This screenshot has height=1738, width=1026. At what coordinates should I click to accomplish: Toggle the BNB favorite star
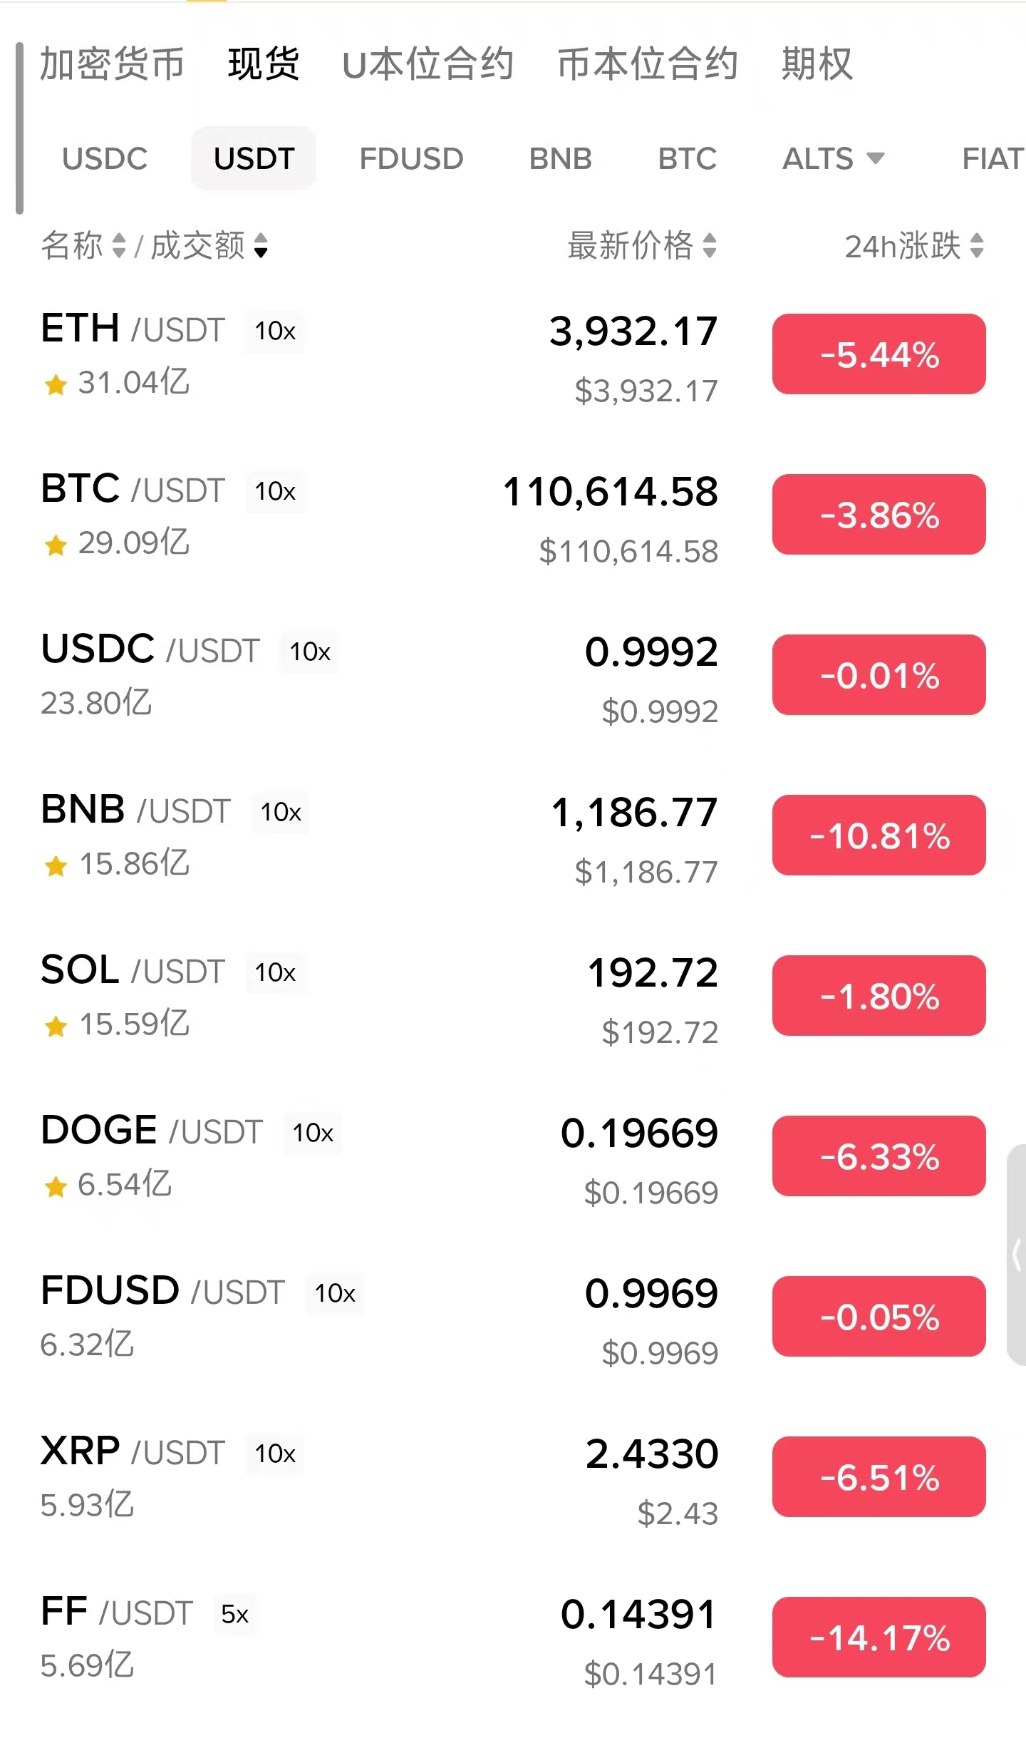tap(56, 866)
